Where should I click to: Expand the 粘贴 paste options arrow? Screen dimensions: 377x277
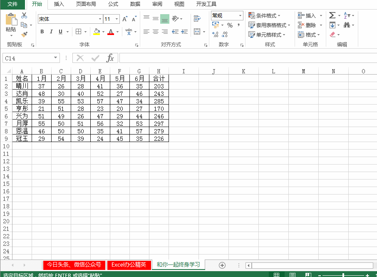pyautogui.click(x=11, y=36)
